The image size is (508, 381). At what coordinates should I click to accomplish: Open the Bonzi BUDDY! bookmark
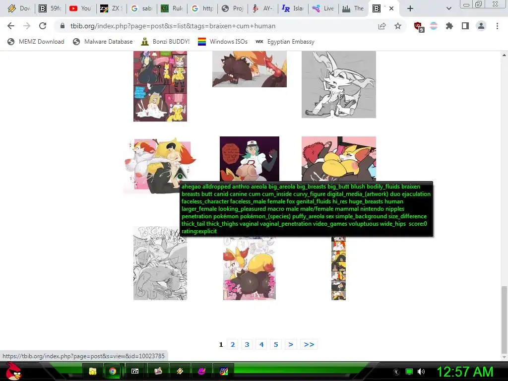click(166, 42)
